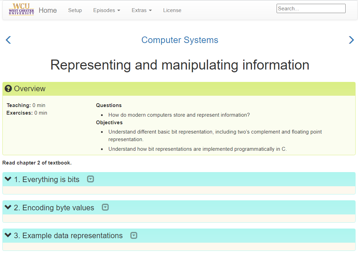
Task: Click the Search input field
Action: click(x=311, y=9)
